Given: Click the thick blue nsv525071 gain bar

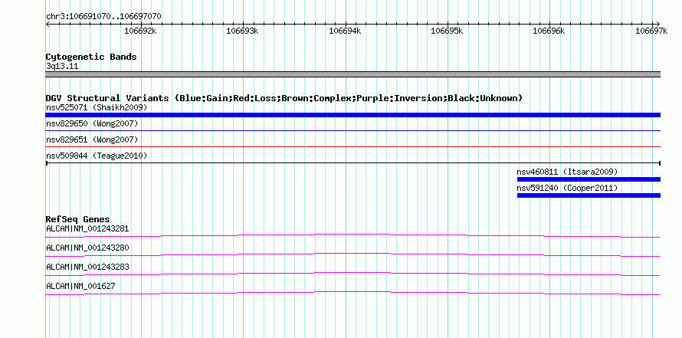Looking at the screenshot, I should click(x=352, y=115).
